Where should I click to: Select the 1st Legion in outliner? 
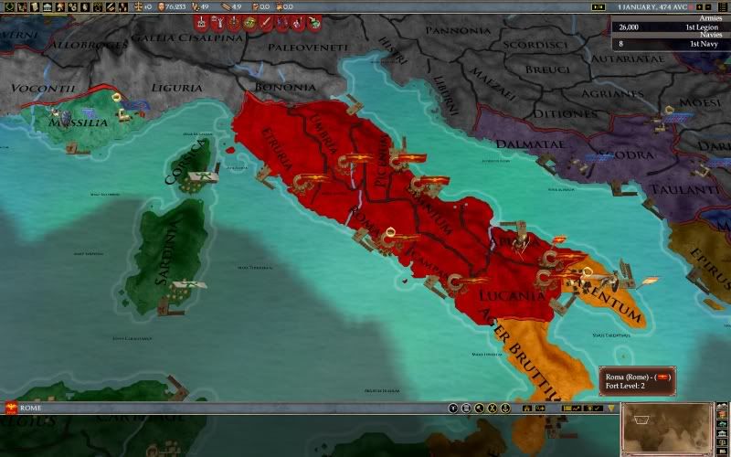point(671,27)
